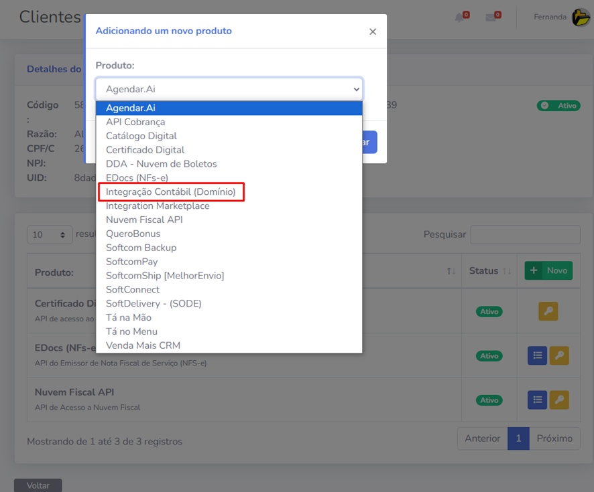594x492 pixels.
Task: Open the notifications bell
Action: pos(459,17)
